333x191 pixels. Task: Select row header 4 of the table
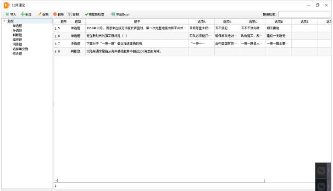55,51
